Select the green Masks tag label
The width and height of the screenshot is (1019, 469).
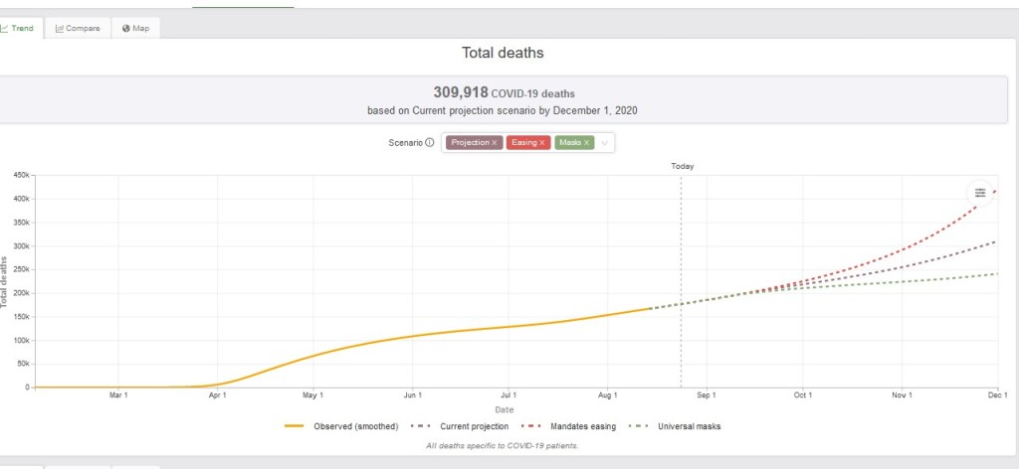tap(570, 143)
